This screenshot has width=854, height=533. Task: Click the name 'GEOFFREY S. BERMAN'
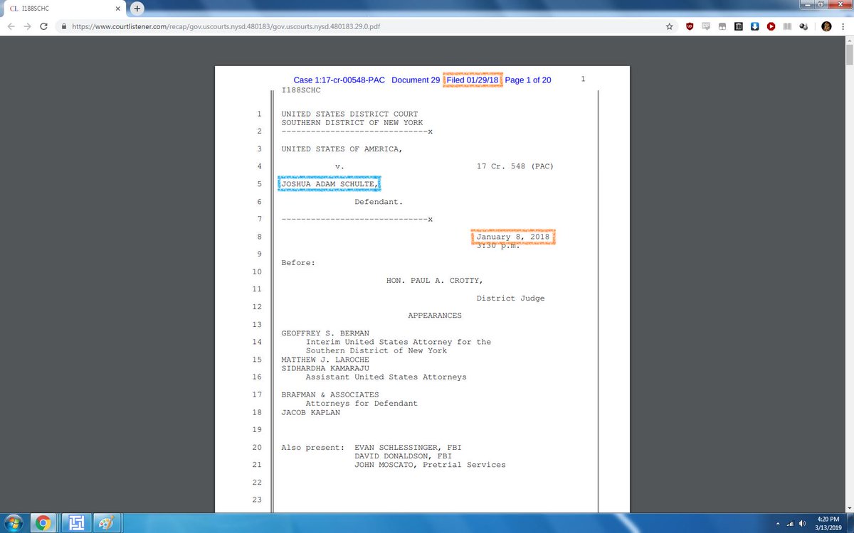point(325,333)
